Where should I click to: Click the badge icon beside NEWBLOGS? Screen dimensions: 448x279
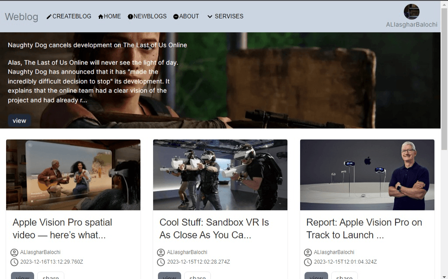click(130, 17)
